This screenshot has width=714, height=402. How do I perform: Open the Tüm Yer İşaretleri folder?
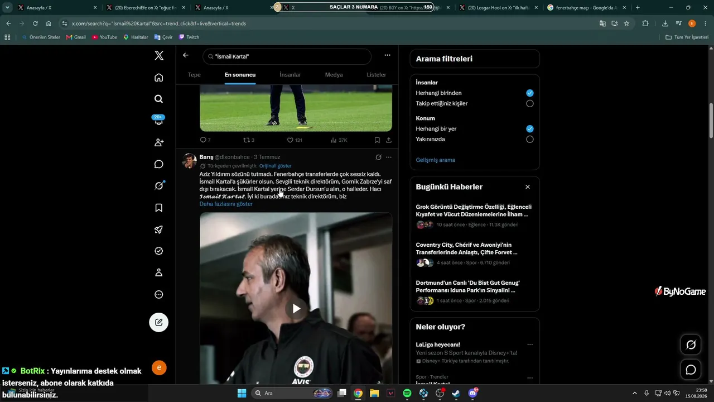coord(687,37)
